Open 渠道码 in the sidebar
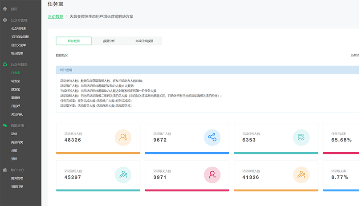Screen dimensions: 359x206 click(16, 98)
